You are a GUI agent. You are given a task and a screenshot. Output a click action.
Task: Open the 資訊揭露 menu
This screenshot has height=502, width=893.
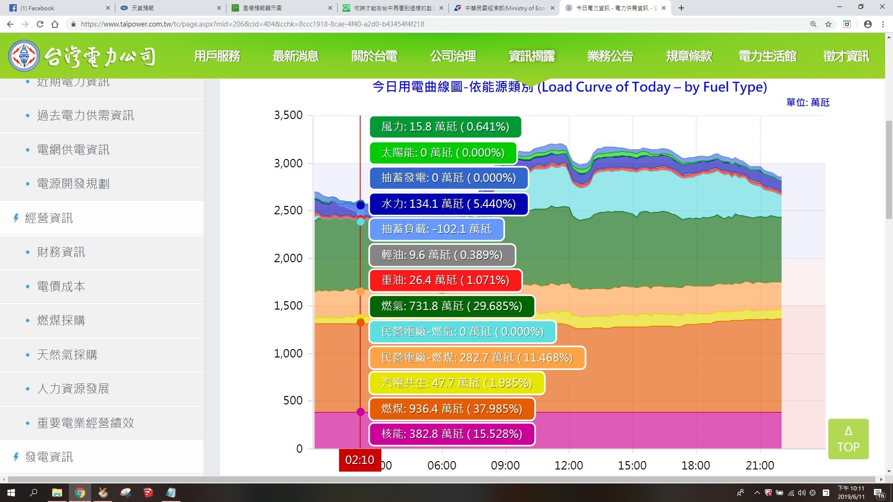pyautogui.click(x=532, y=56)
